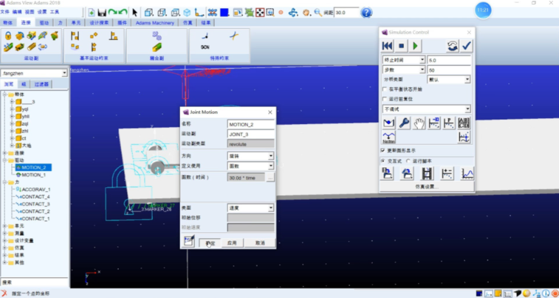Click the film strip animation icon
The image size is (559, 298).
tap(426, 173)
